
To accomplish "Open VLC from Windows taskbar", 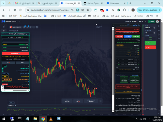I will (51, 119).
